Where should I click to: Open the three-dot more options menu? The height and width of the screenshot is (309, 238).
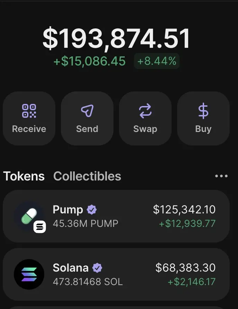221,176
